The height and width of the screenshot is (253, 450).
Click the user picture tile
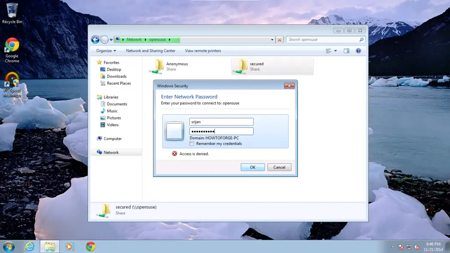[174, 131]
